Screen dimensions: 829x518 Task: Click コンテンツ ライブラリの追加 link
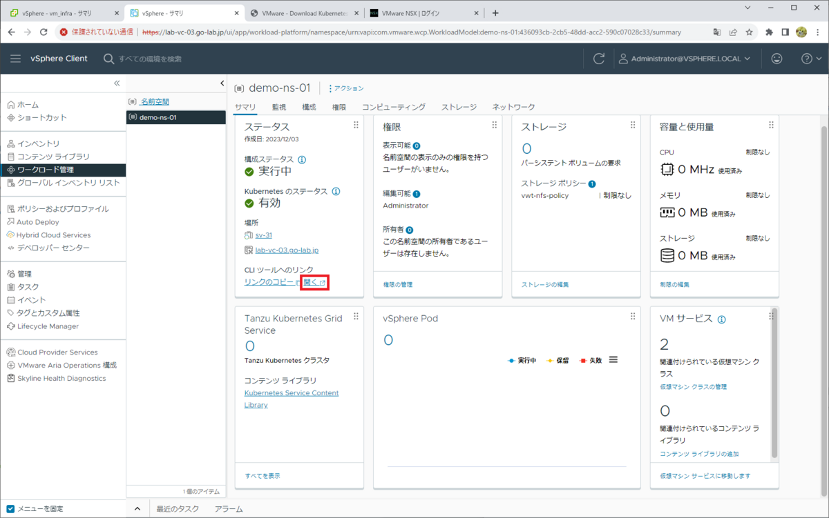pos(699,453)
